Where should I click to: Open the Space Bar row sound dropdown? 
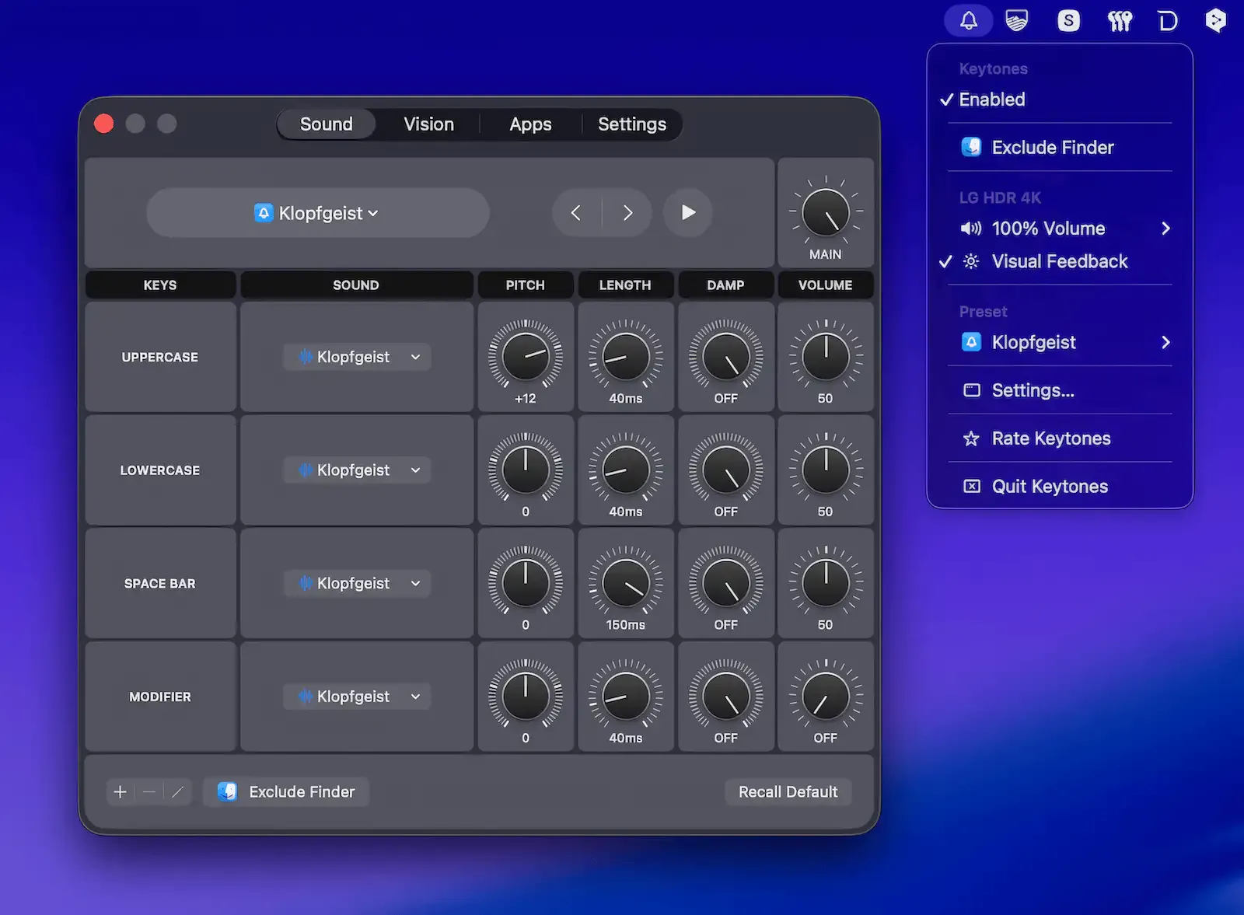pyautogui.click(x=357, y=583)
